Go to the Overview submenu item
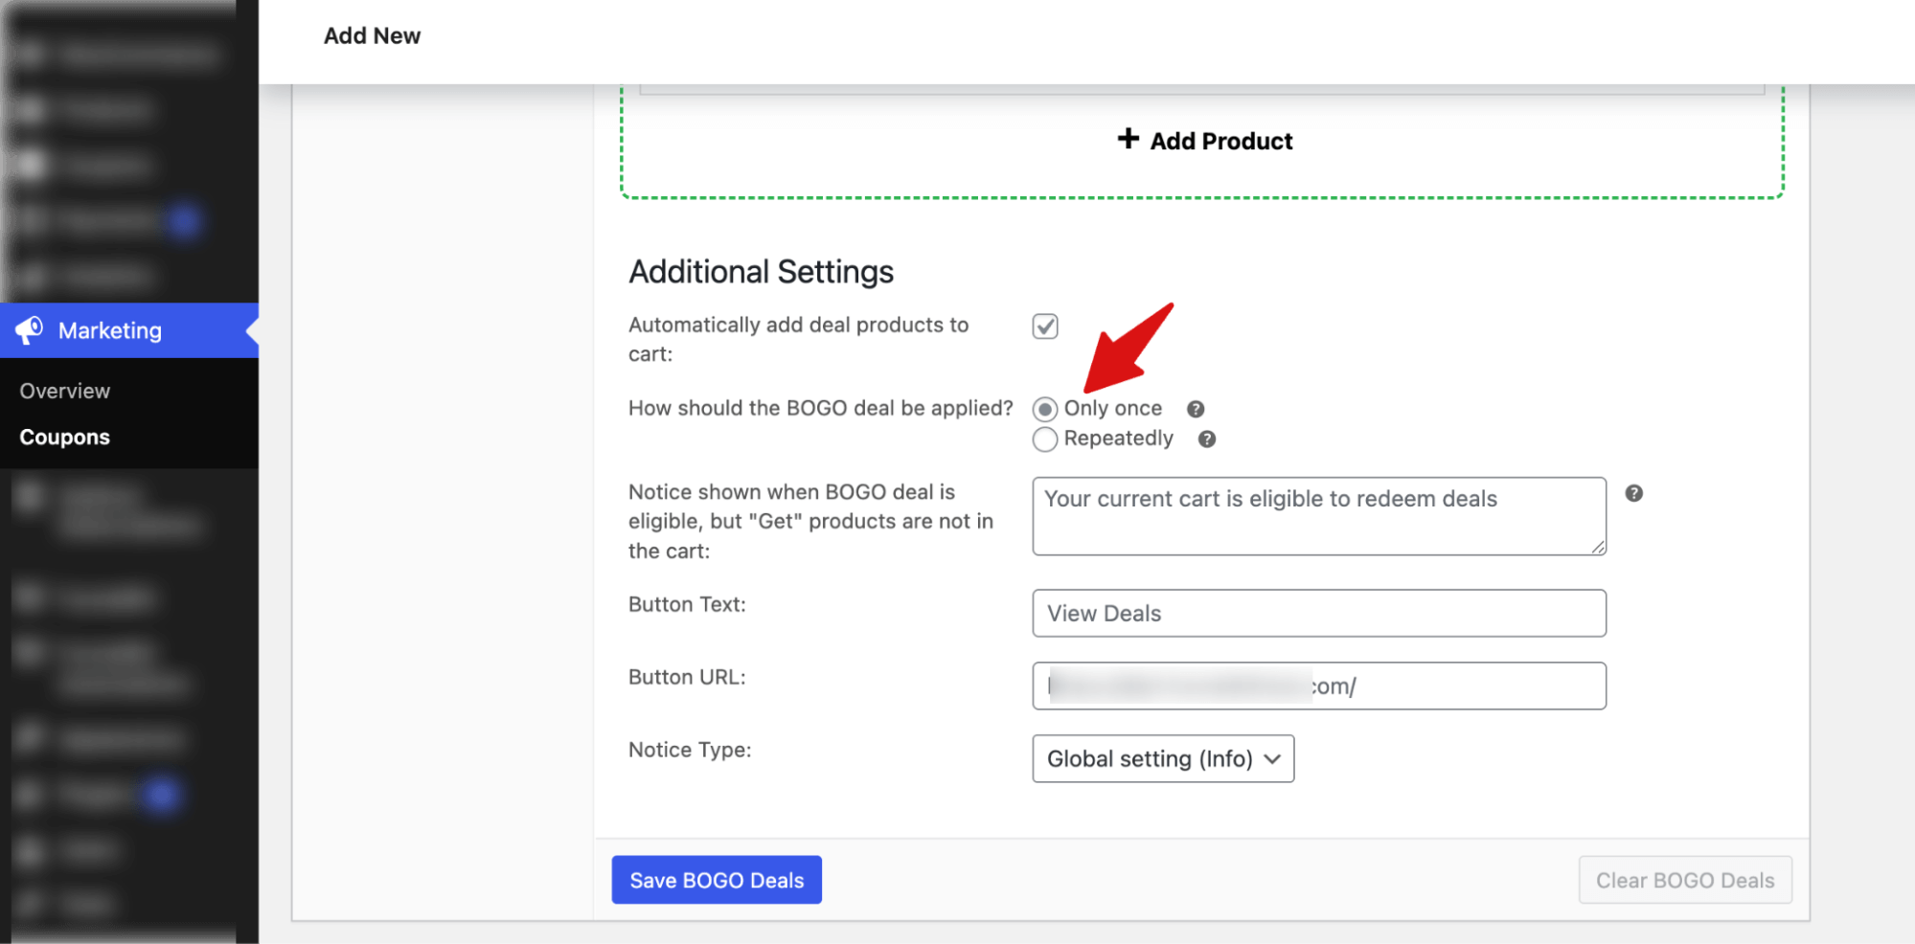Viewport: 1915px width, 944px height. click(x=65, y=391)
